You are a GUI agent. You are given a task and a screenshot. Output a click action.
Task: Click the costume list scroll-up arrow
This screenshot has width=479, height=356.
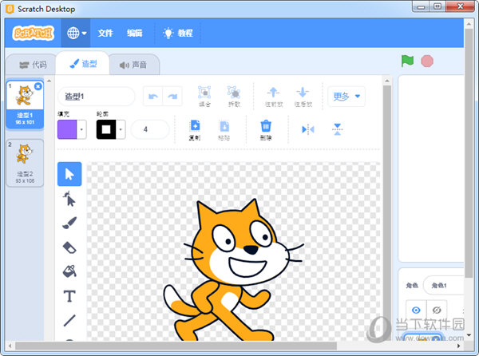pyautogui.click(x=49, y=81)
